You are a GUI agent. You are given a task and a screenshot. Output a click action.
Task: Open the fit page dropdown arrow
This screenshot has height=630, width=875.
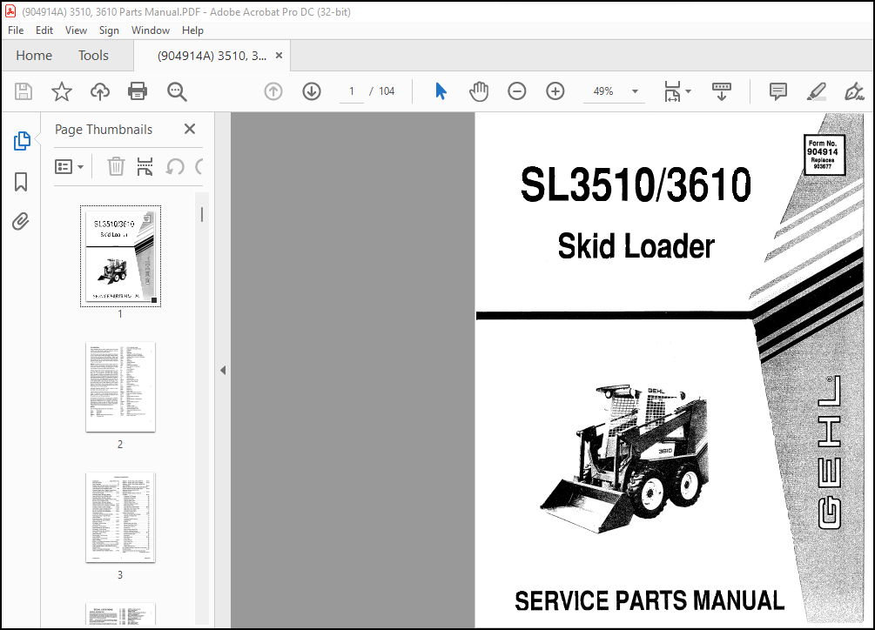[x=688, y=91]
